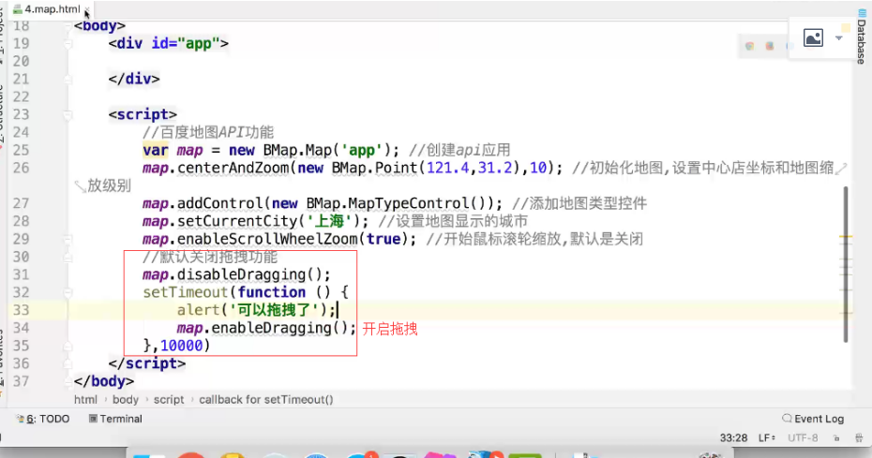
Task: Toggle the fold marker on line 29
Action: (68, 239)
